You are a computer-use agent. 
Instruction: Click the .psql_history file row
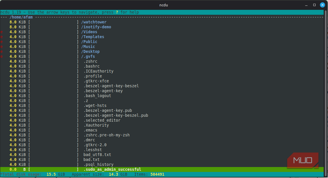(x=162, y=165)
